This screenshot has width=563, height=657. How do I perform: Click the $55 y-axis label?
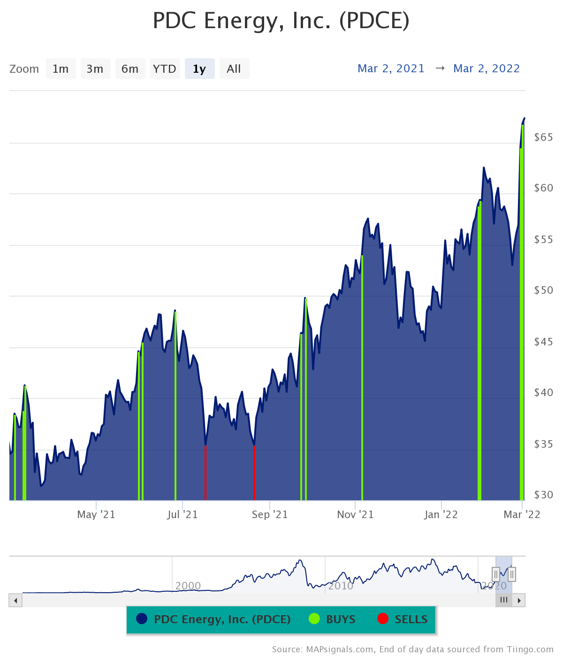tap(544, 239)
